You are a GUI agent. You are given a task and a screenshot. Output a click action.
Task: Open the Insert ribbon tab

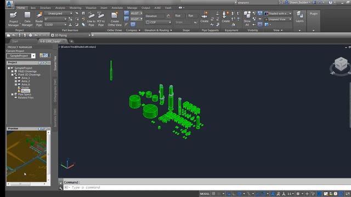[x=104, y=8]
